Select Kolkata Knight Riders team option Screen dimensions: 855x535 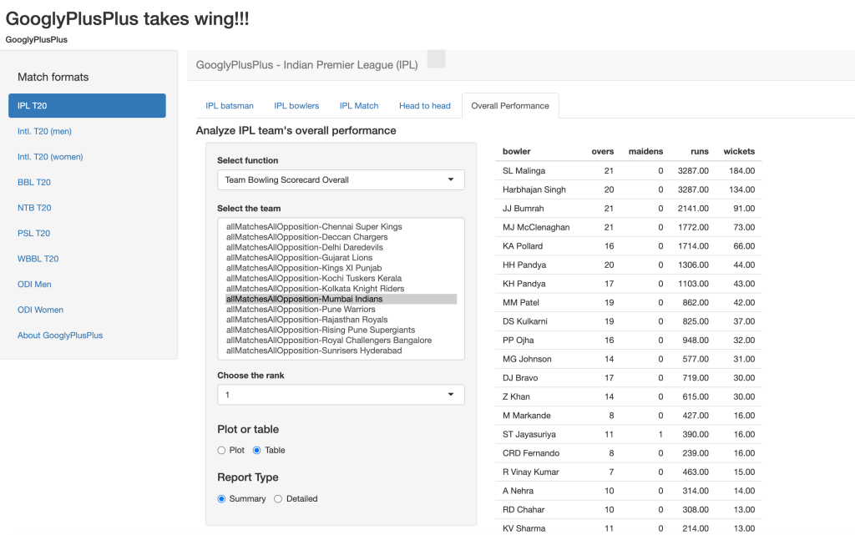point(315,289)
